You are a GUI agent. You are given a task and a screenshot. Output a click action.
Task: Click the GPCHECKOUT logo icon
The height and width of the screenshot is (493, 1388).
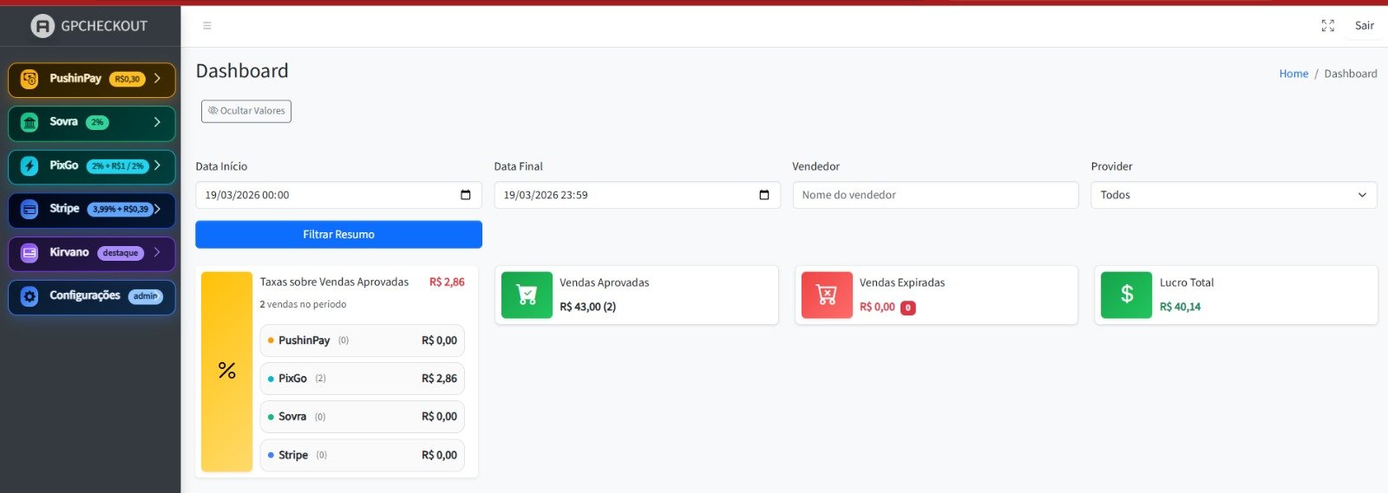pyautogui.click(x=43, y=26)
